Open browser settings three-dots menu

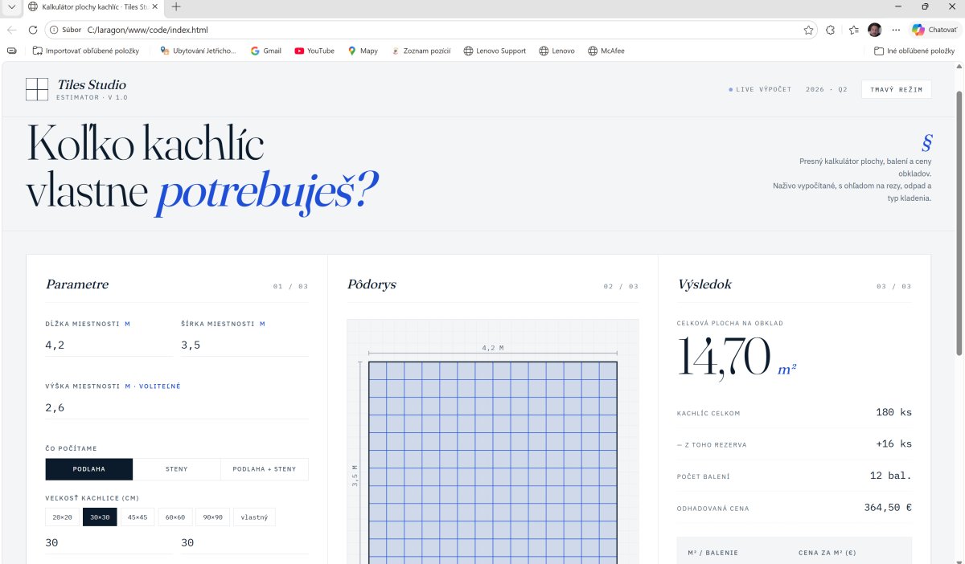[896, 30]
